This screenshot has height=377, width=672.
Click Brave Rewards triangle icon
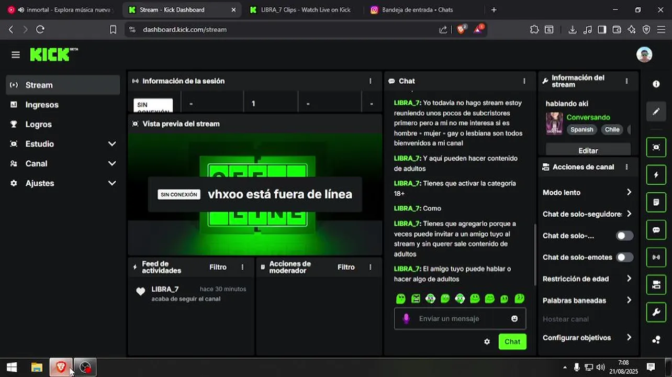point(479,29)
